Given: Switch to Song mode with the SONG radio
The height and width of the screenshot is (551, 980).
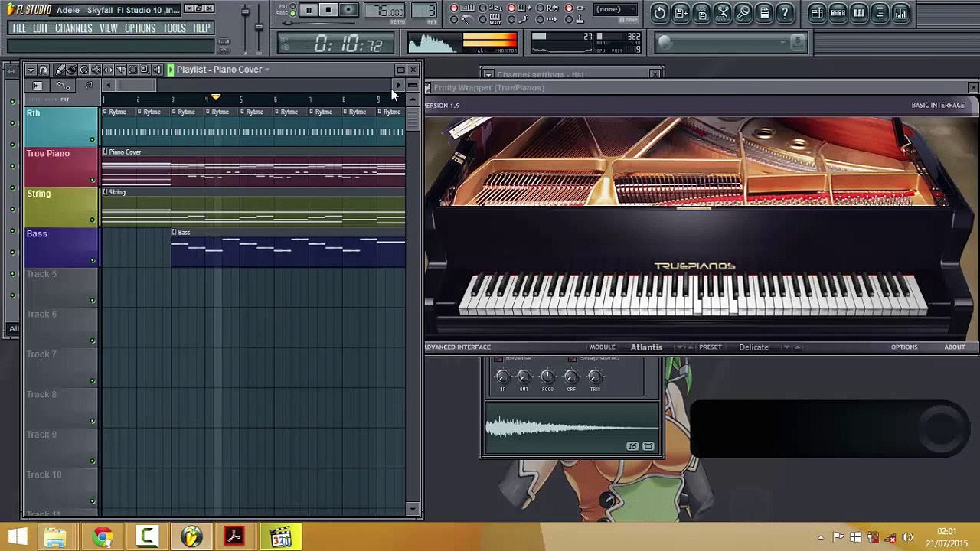Looking at the screenshot, I should pos(292,13).
